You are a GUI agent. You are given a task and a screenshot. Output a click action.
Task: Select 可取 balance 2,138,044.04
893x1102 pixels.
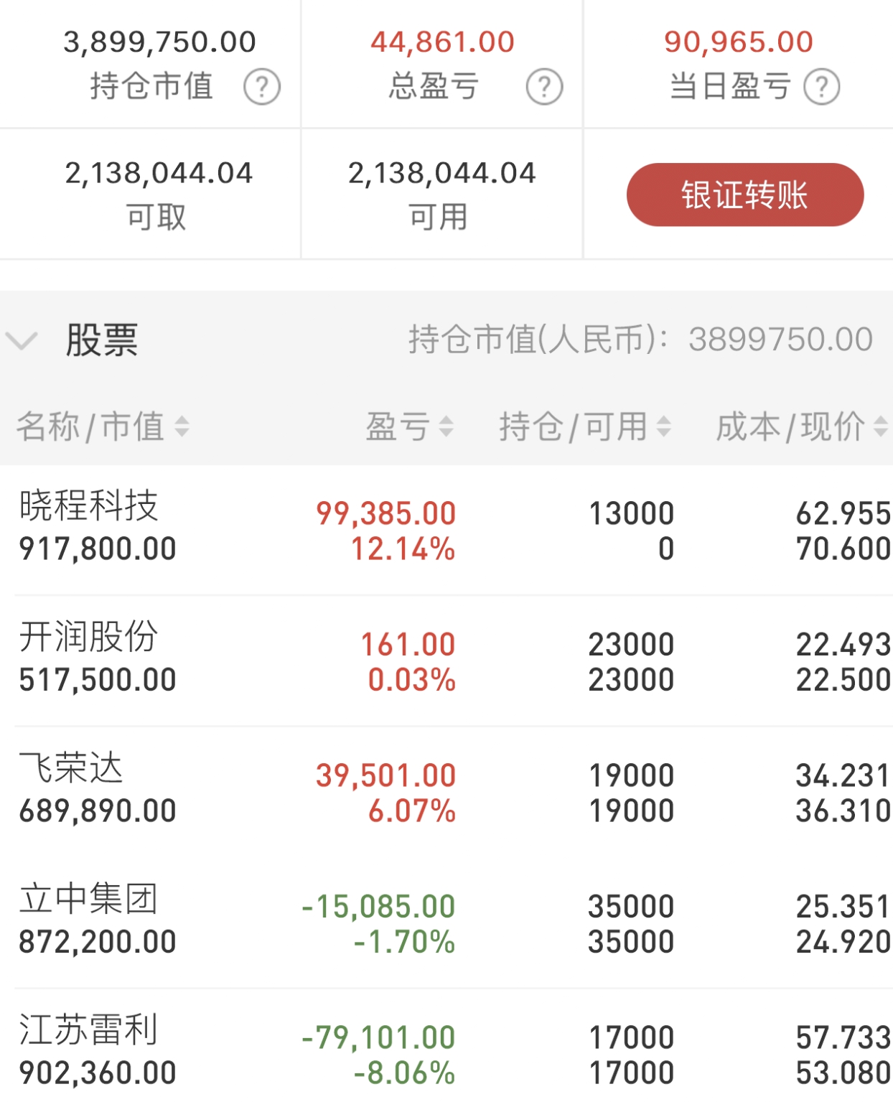coord(159,173)
